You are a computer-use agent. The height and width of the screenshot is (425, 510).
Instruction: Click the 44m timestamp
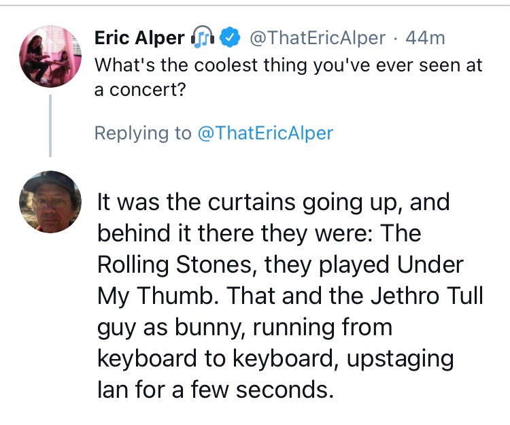(x=425, y=39)
